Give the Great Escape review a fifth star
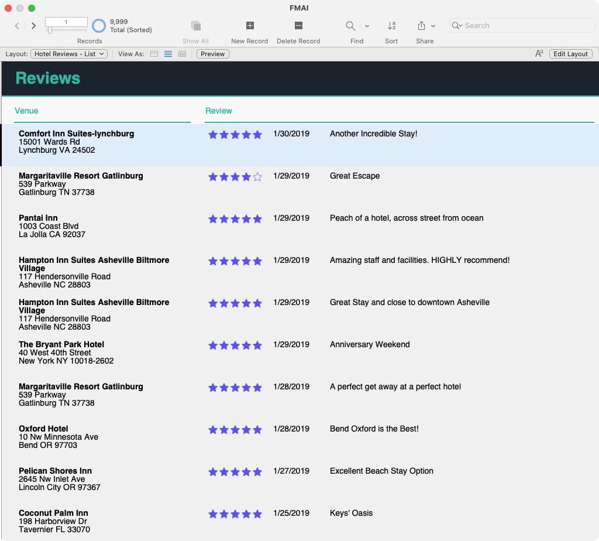This screenshot has width=599, height=541. click(x=258, y=176)
